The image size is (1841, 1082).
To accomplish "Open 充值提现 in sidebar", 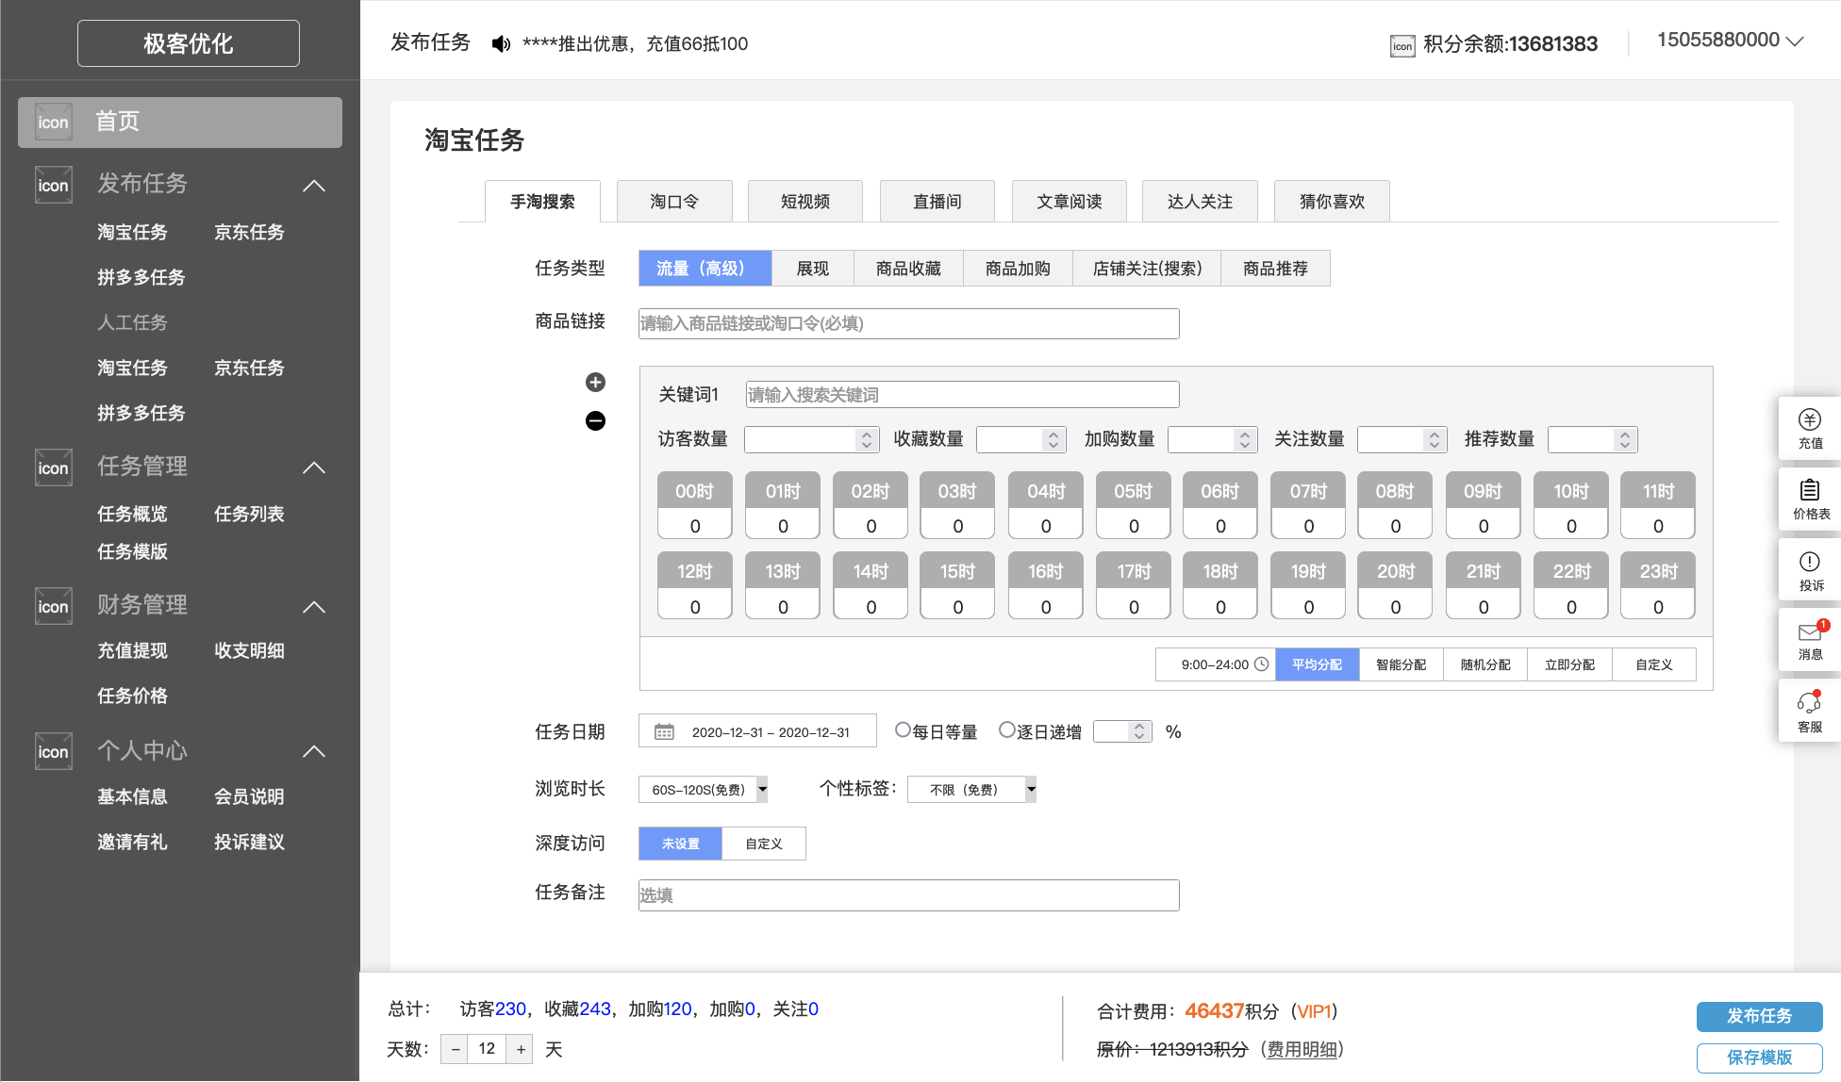I will [x=132, y=650].
